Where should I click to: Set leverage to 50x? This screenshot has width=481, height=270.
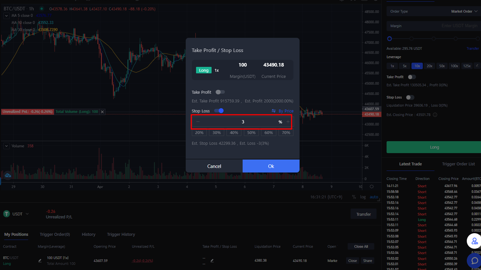(442, 66)
